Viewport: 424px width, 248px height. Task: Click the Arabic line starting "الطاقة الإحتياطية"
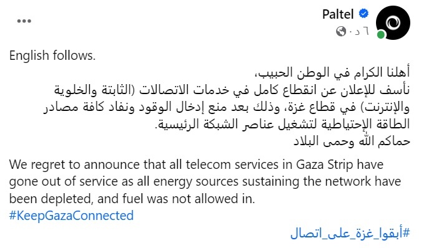tap(282, 124)
